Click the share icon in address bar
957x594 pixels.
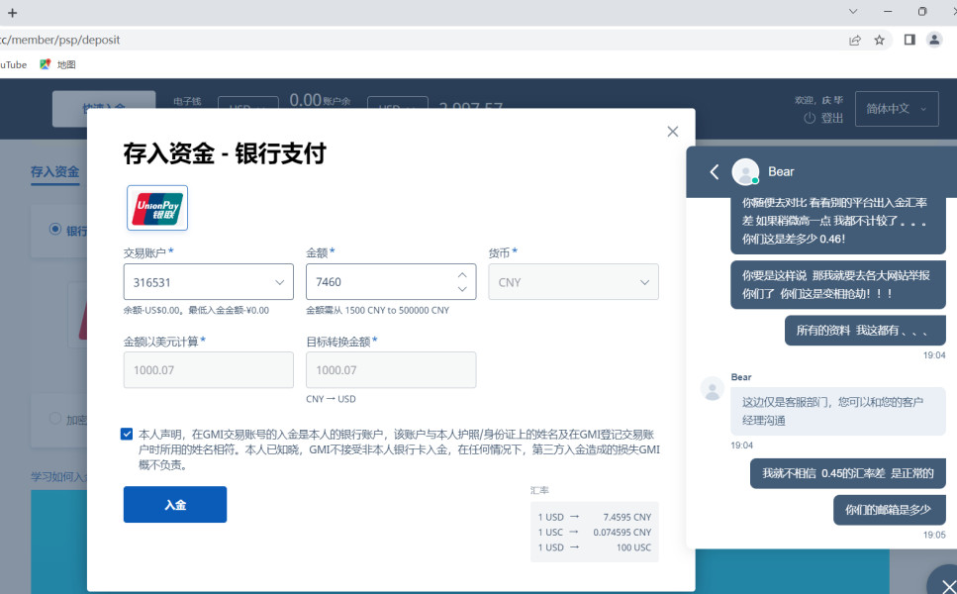click(854, 41)
